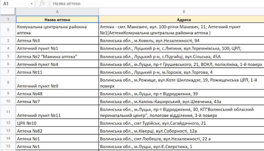This screenshot has width=264, height=151.
Task: Select column A header
Action: pos(57,12)
